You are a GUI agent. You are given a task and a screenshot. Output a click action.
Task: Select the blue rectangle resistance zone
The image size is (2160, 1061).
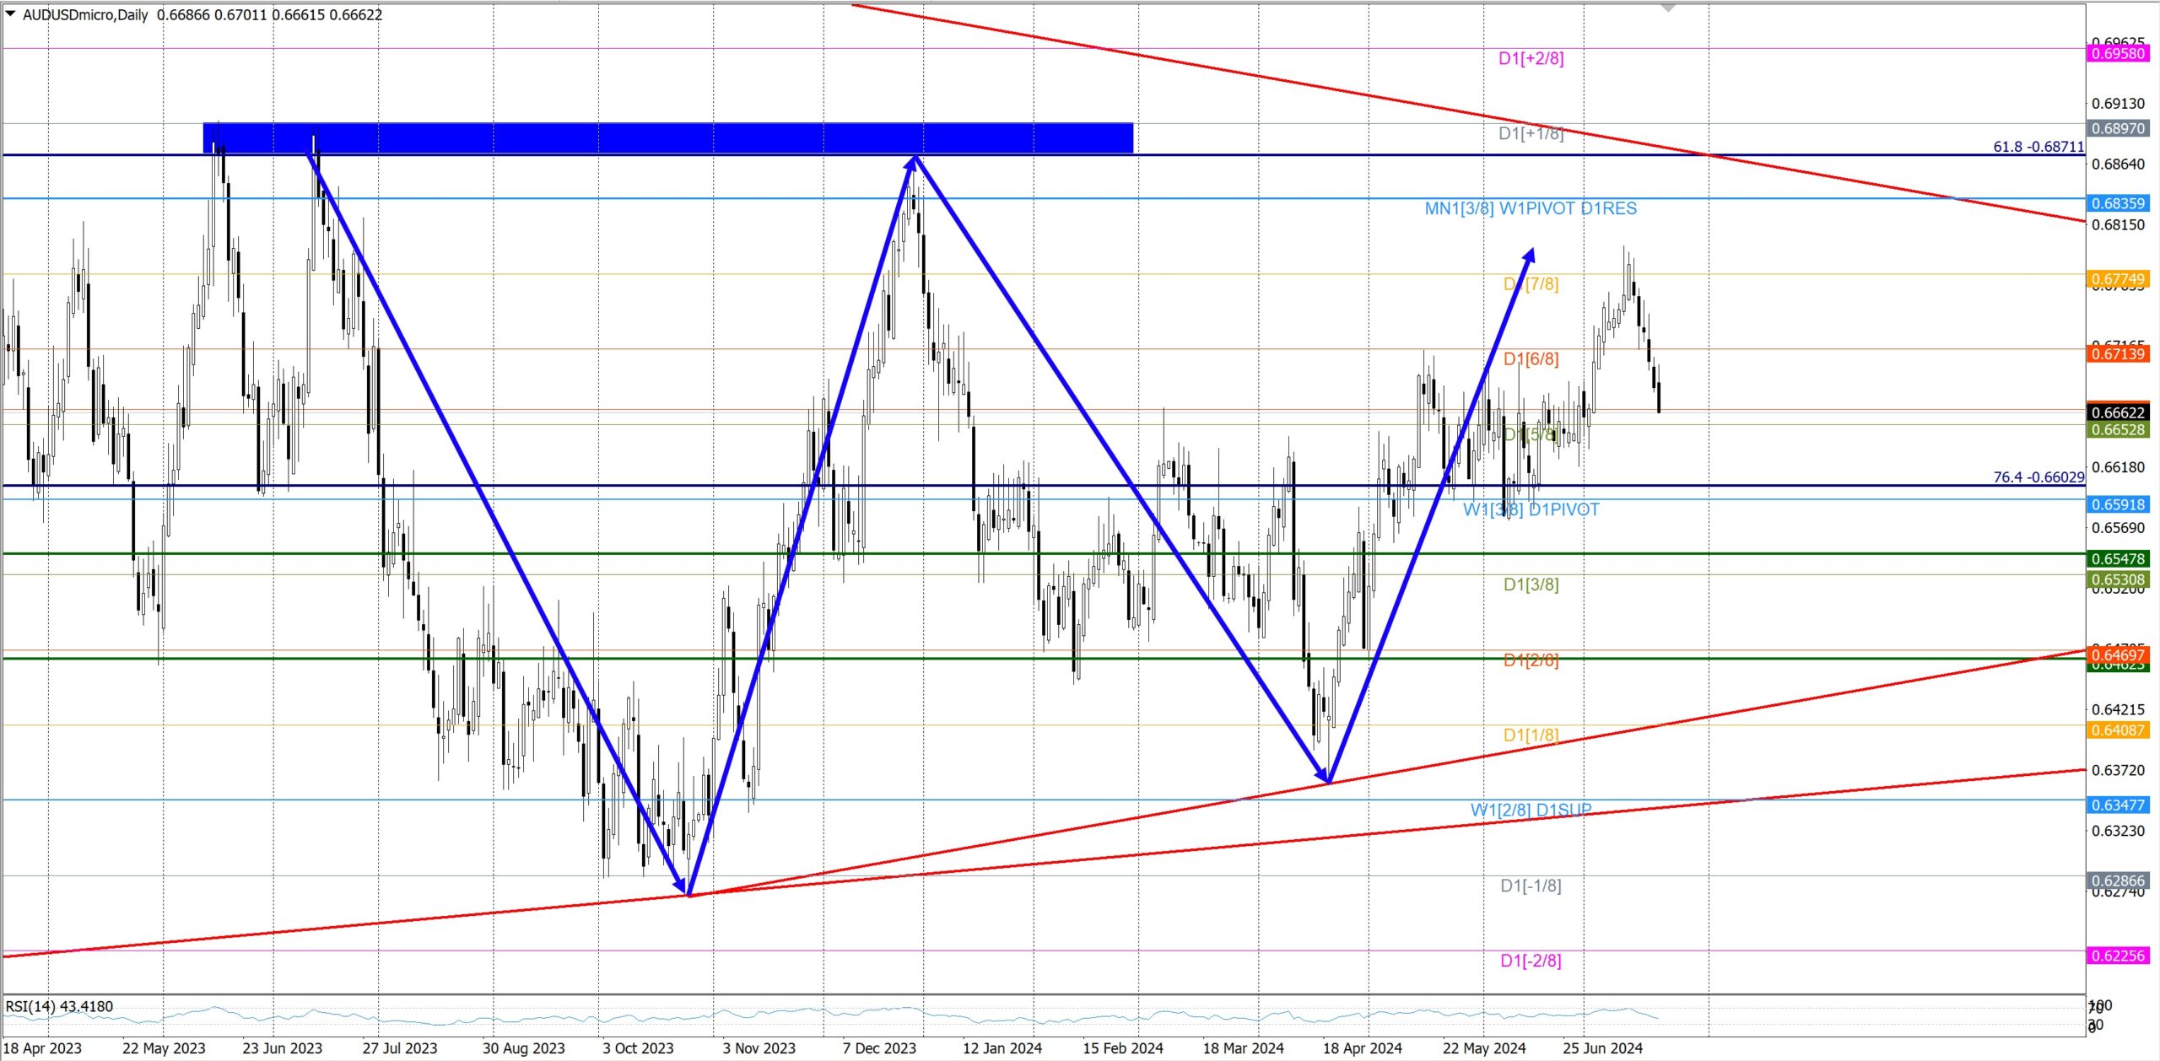point(667,137)
